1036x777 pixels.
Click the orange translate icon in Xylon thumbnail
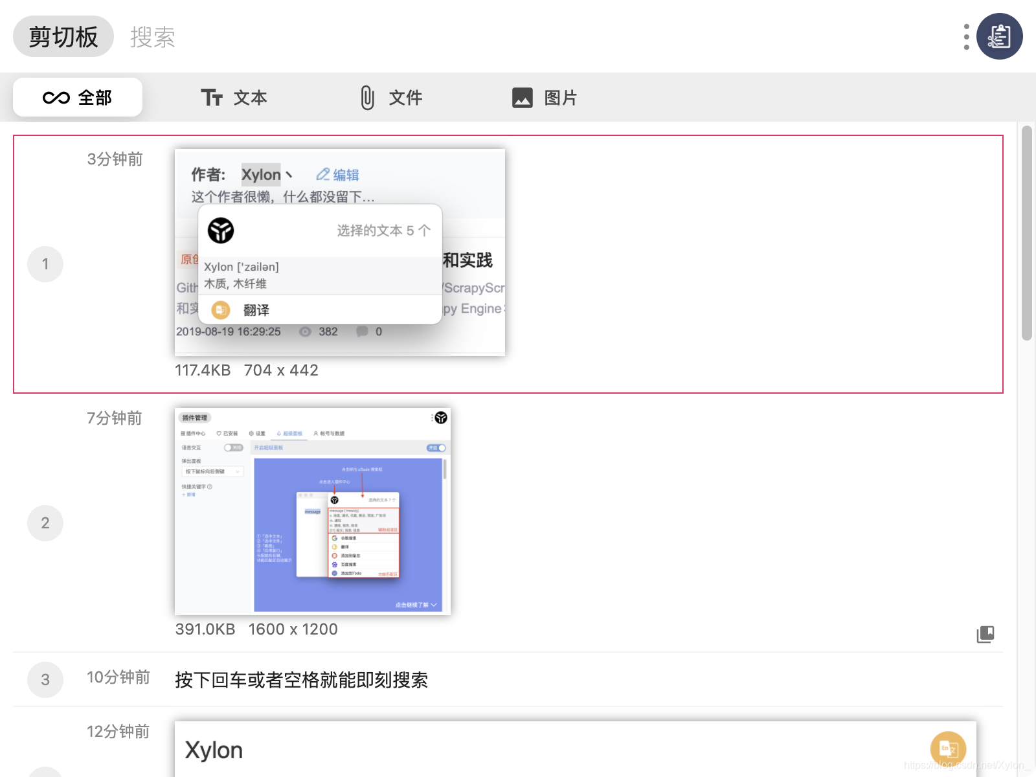(949, 749)
